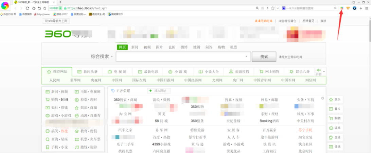Open the 绝地求生 bookmark

tap(97, 14)
